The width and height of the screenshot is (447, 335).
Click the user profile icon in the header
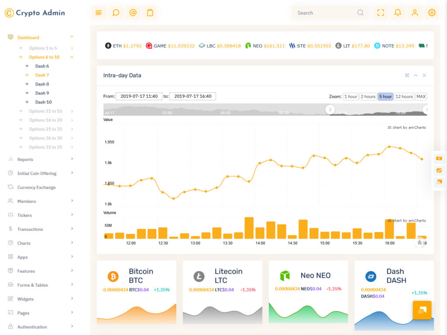(415, 12)
